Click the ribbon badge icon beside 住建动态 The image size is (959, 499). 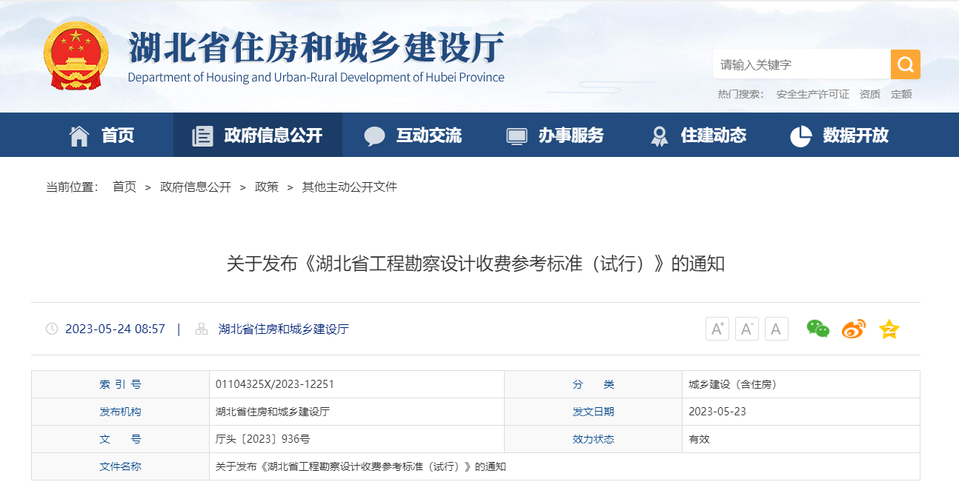(x=659, y=136)
